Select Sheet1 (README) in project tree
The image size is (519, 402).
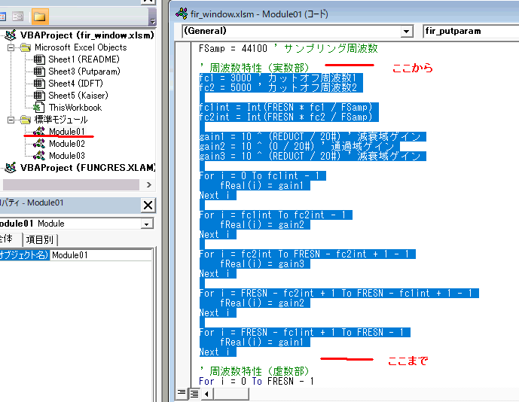click(84, 59)
